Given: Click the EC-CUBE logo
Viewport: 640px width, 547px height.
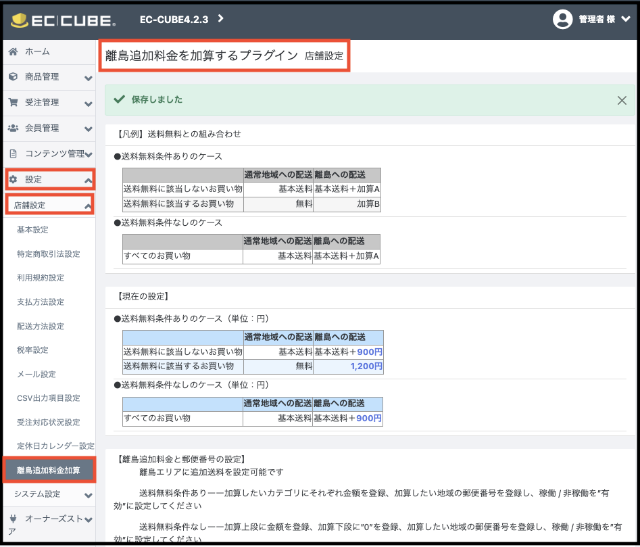Looking at the screenshot, I should click(64, 20).
